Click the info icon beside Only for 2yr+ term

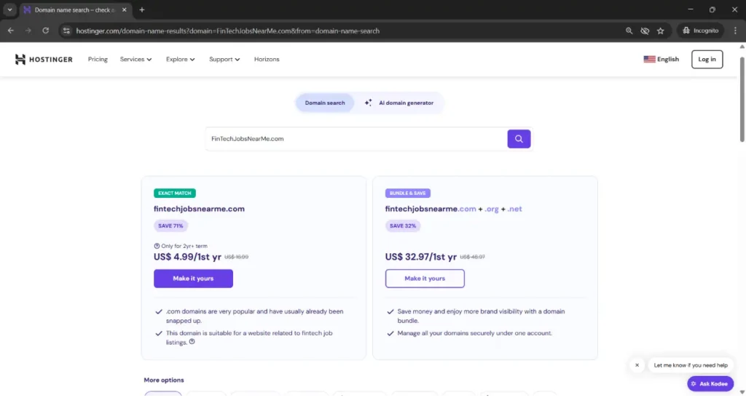[157, 246]
